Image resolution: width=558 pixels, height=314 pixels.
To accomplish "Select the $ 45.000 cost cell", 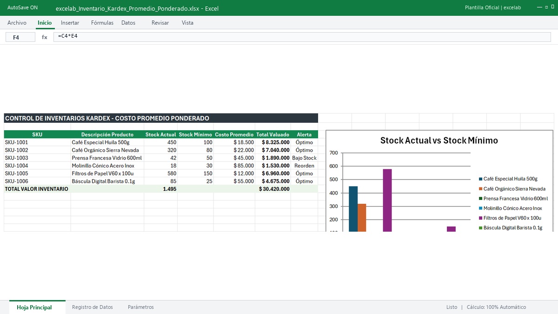I will tap(234, 158).
